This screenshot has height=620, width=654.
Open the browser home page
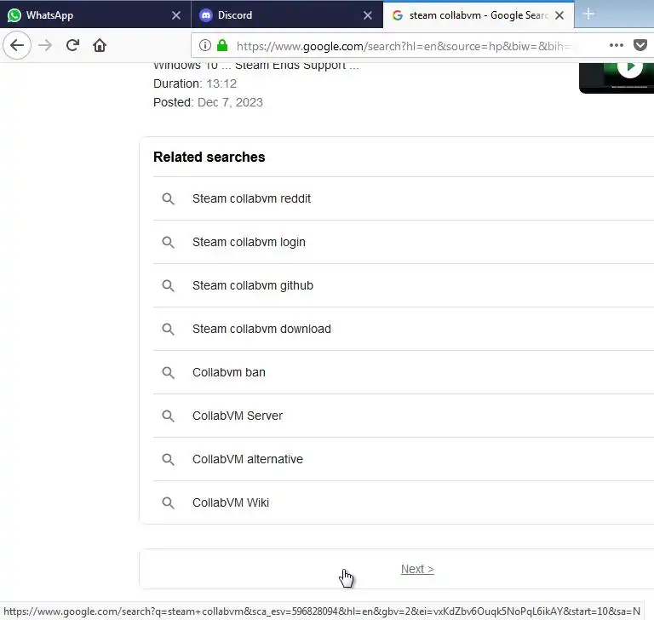[x=100, y=45]
